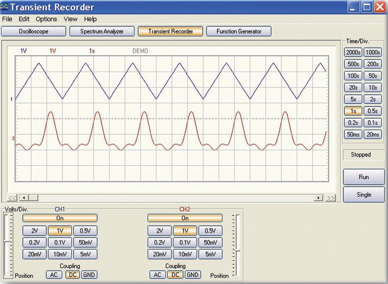Open the View menu

pyautogui.click(x=70, y=19)
